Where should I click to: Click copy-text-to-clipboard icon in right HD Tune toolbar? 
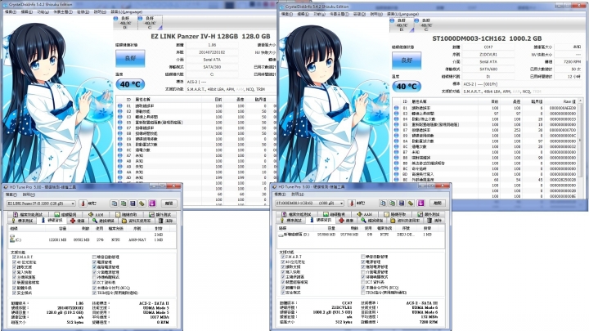click(383, 203)
